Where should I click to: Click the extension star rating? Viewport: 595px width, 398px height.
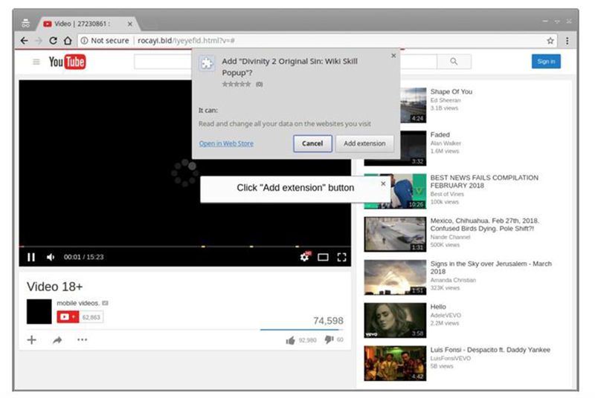click(x=237, y=84)
